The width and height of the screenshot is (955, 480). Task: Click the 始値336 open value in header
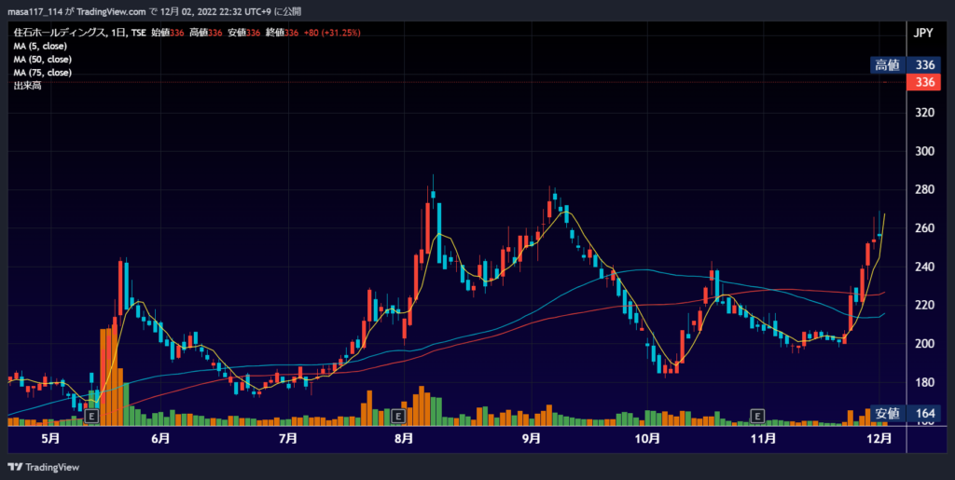click(168, 33)
